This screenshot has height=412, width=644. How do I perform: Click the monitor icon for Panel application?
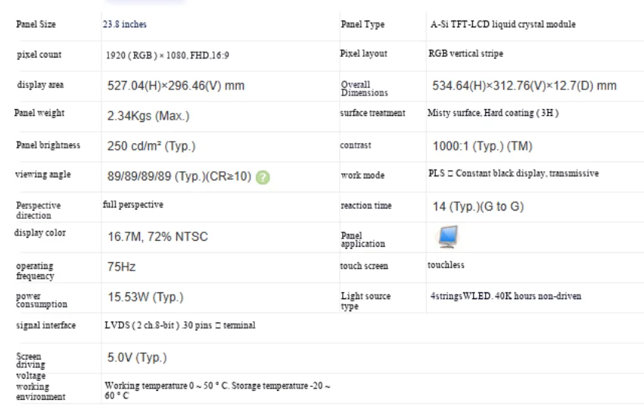tap(448, 236)
